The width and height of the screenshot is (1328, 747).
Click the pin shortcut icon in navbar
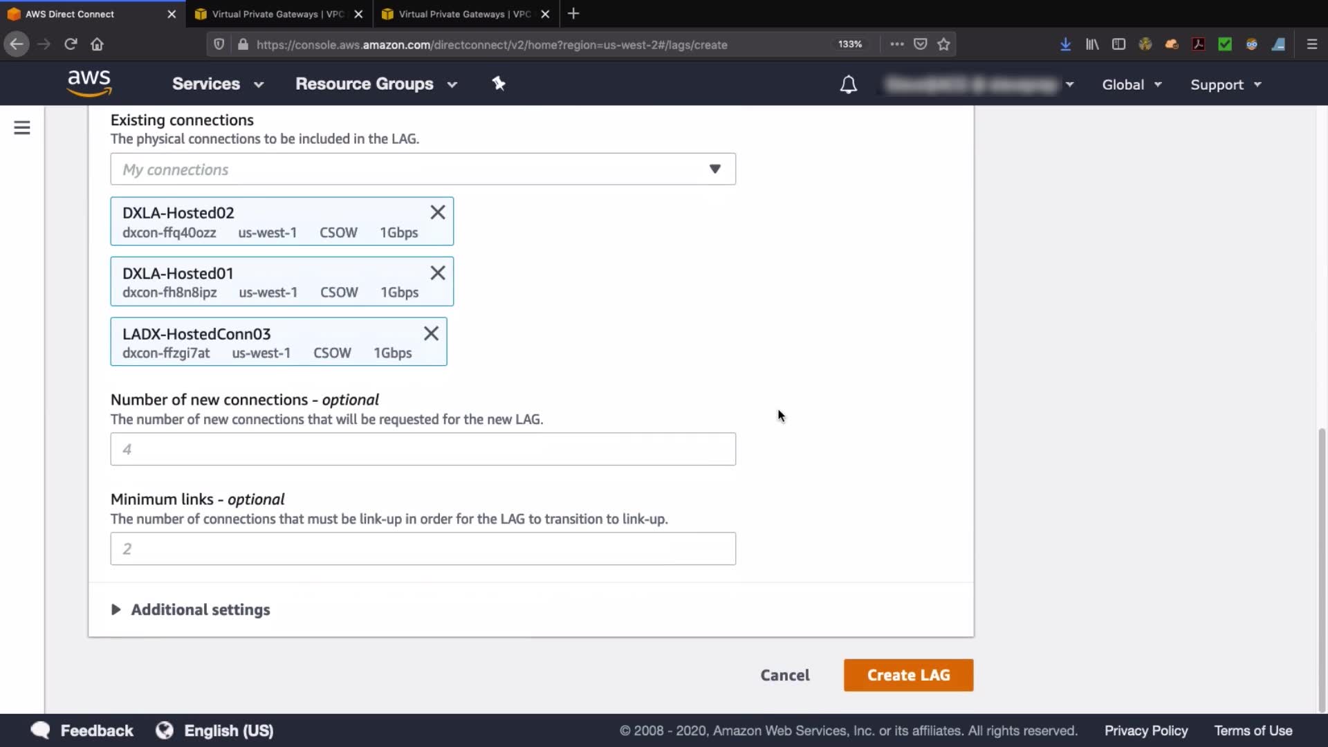(498, 84)
